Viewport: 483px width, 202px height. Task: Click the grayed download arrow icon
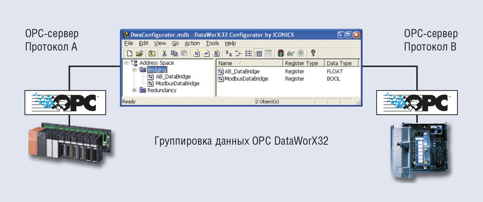click(300, 53)
